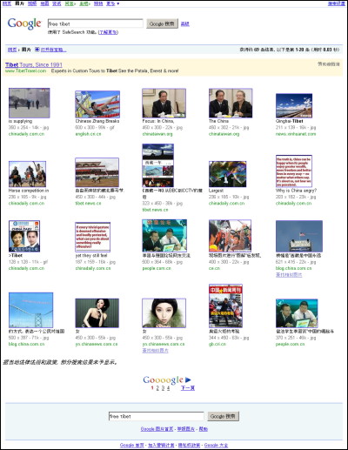Screen dimensions: 348x450
Task: Open the Qinghai-Tibet landscape thumbnail
Action: (x=294, y=105)
